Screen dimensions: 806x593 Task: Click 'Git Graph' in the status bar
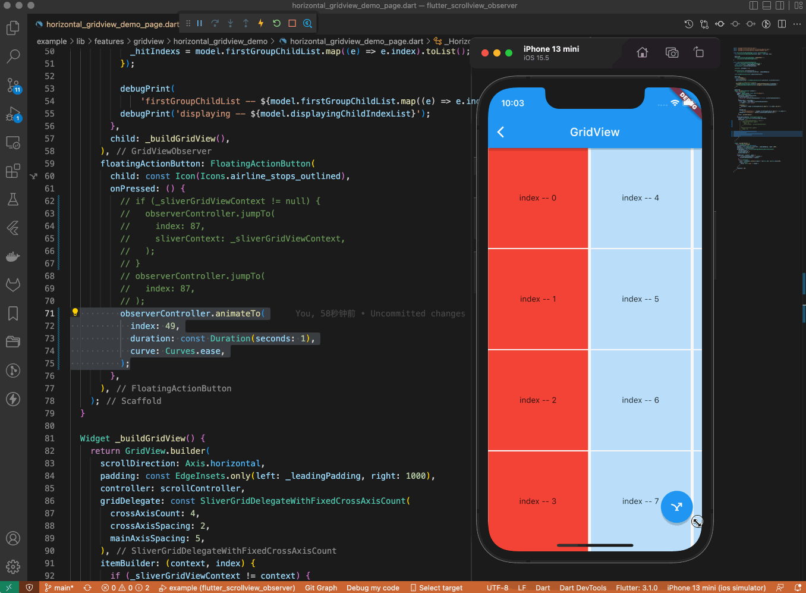tap(321, 588)
